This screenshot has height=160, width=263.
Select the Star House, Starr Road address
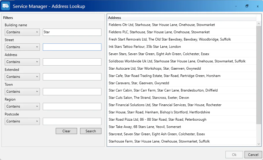point(182,112)
